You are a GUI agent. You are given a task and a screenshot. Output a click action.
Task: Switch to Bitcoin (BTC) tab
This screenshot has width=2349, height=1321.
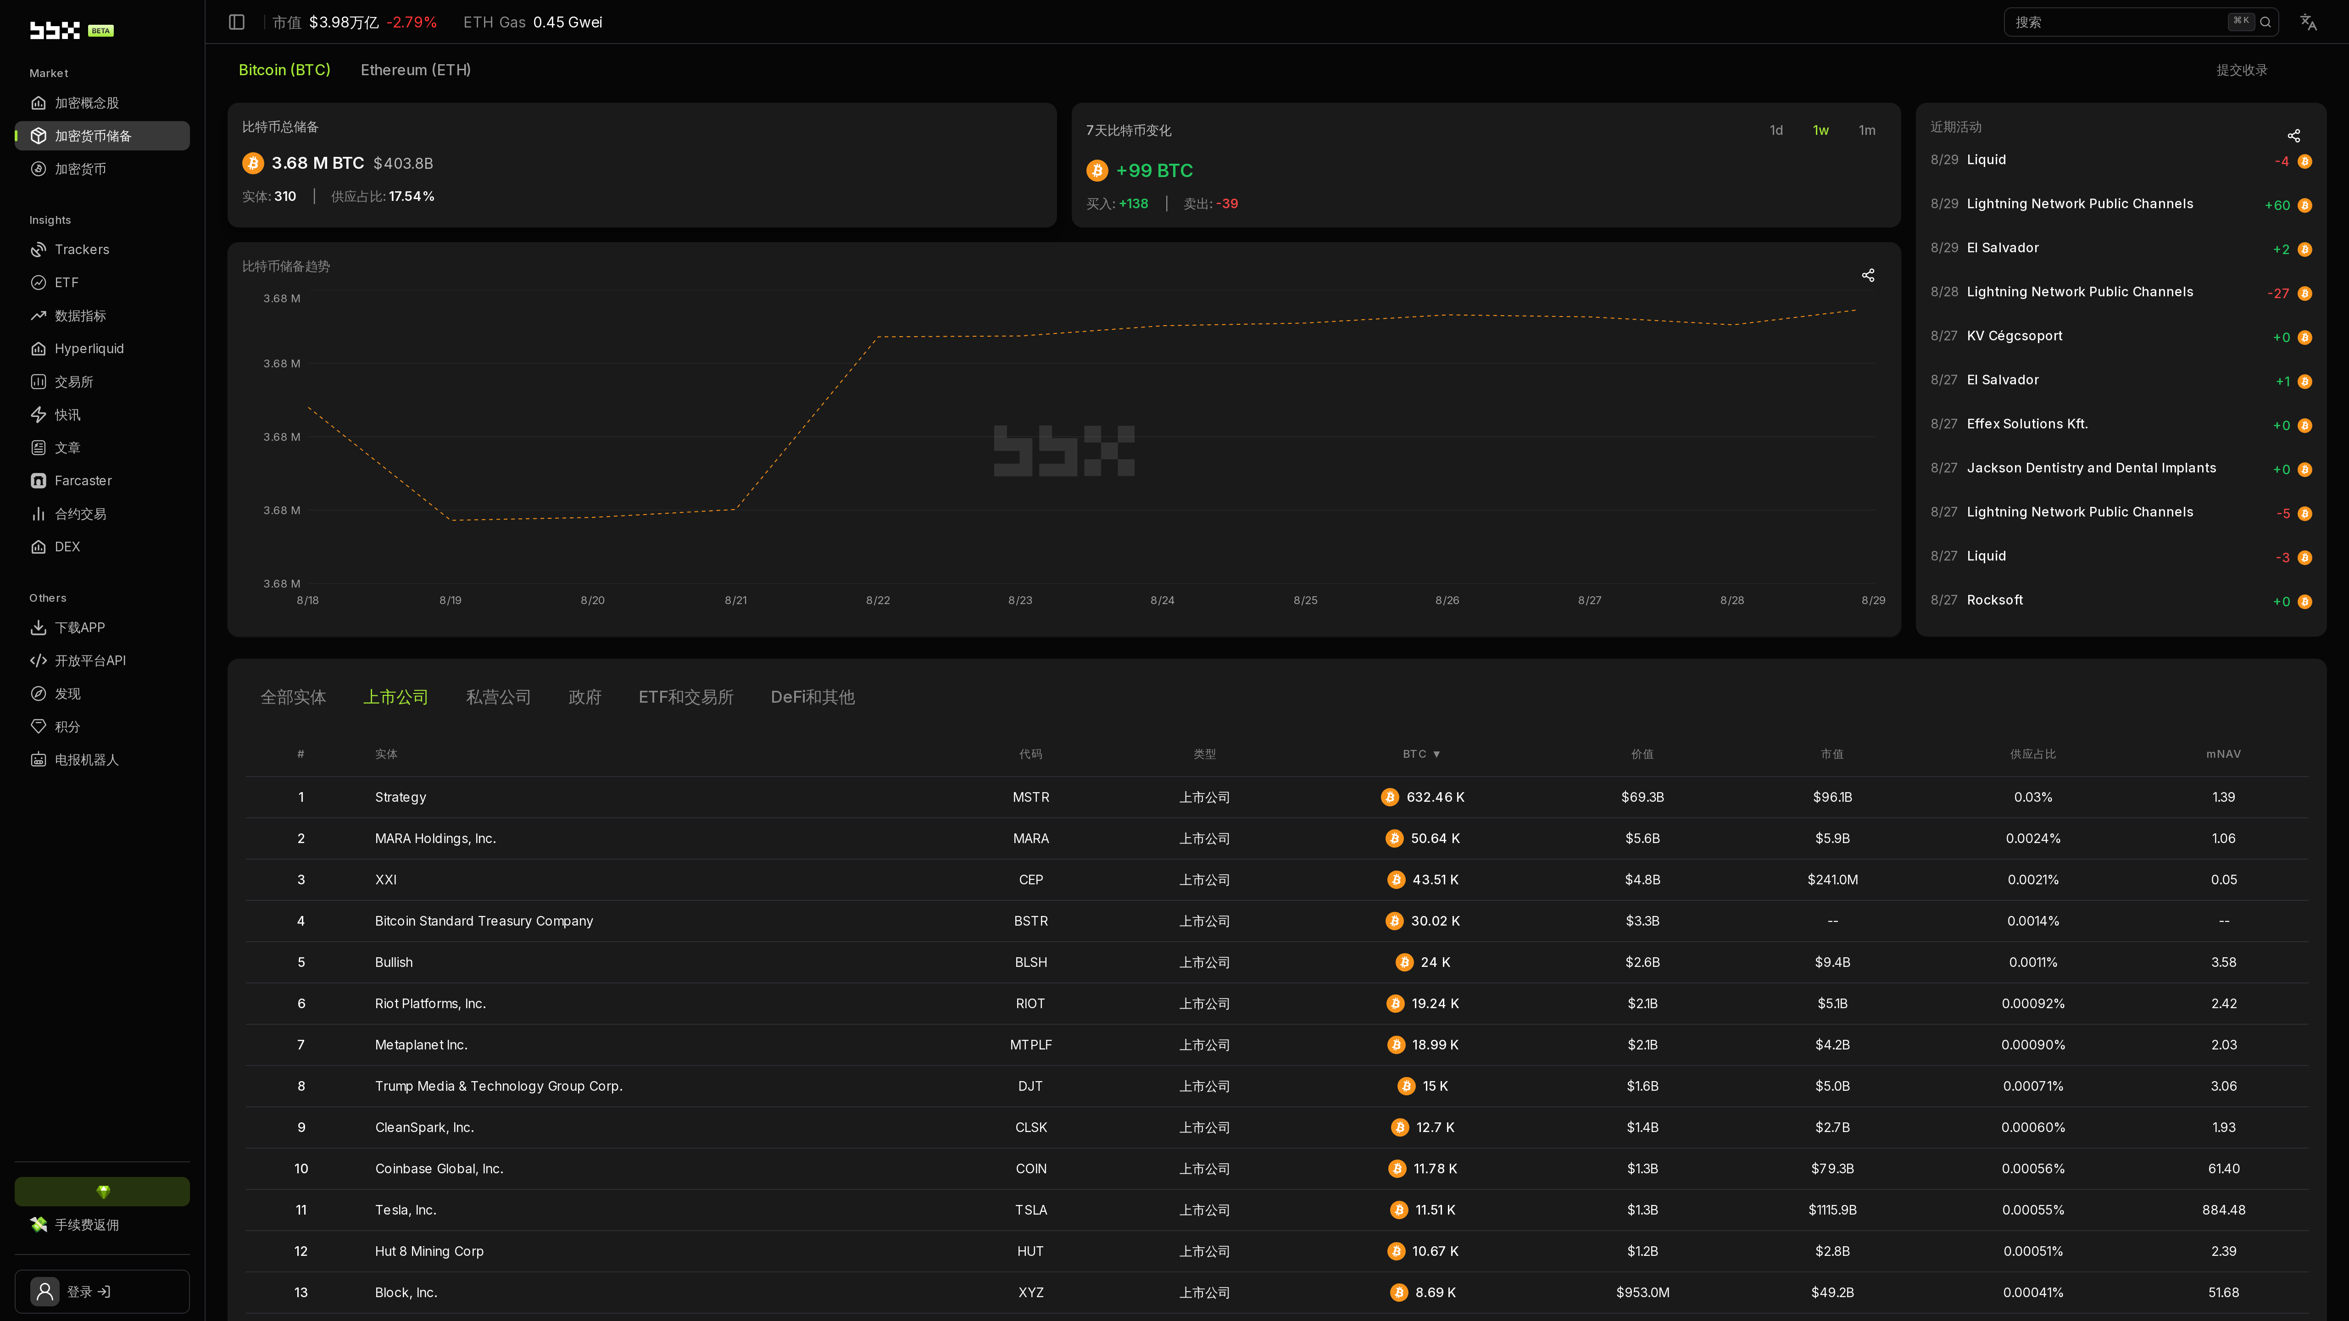coord(284,69)
